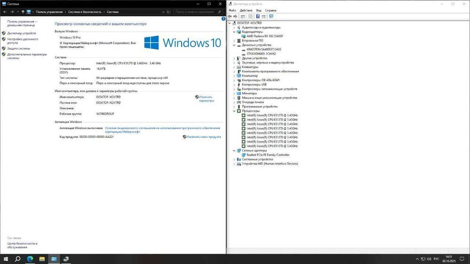Screen dimensions: 470x264
Task: Click the РУС language indicator in tray
Action: click(437, 259)
